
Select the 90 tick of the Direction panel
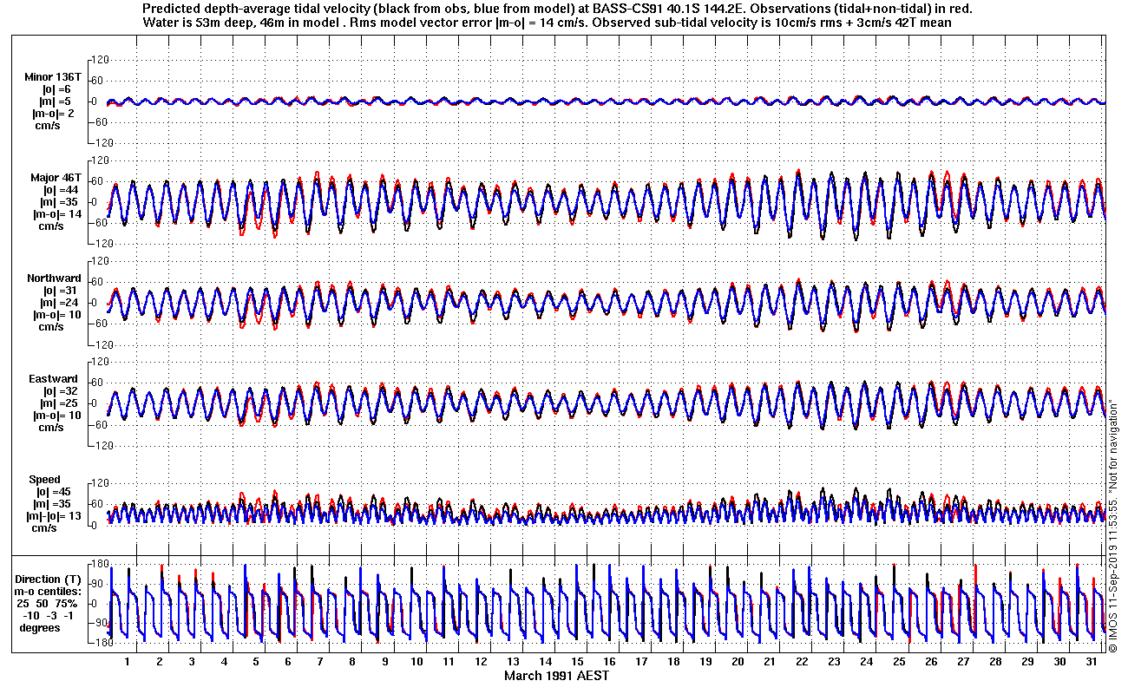point(101,584)
